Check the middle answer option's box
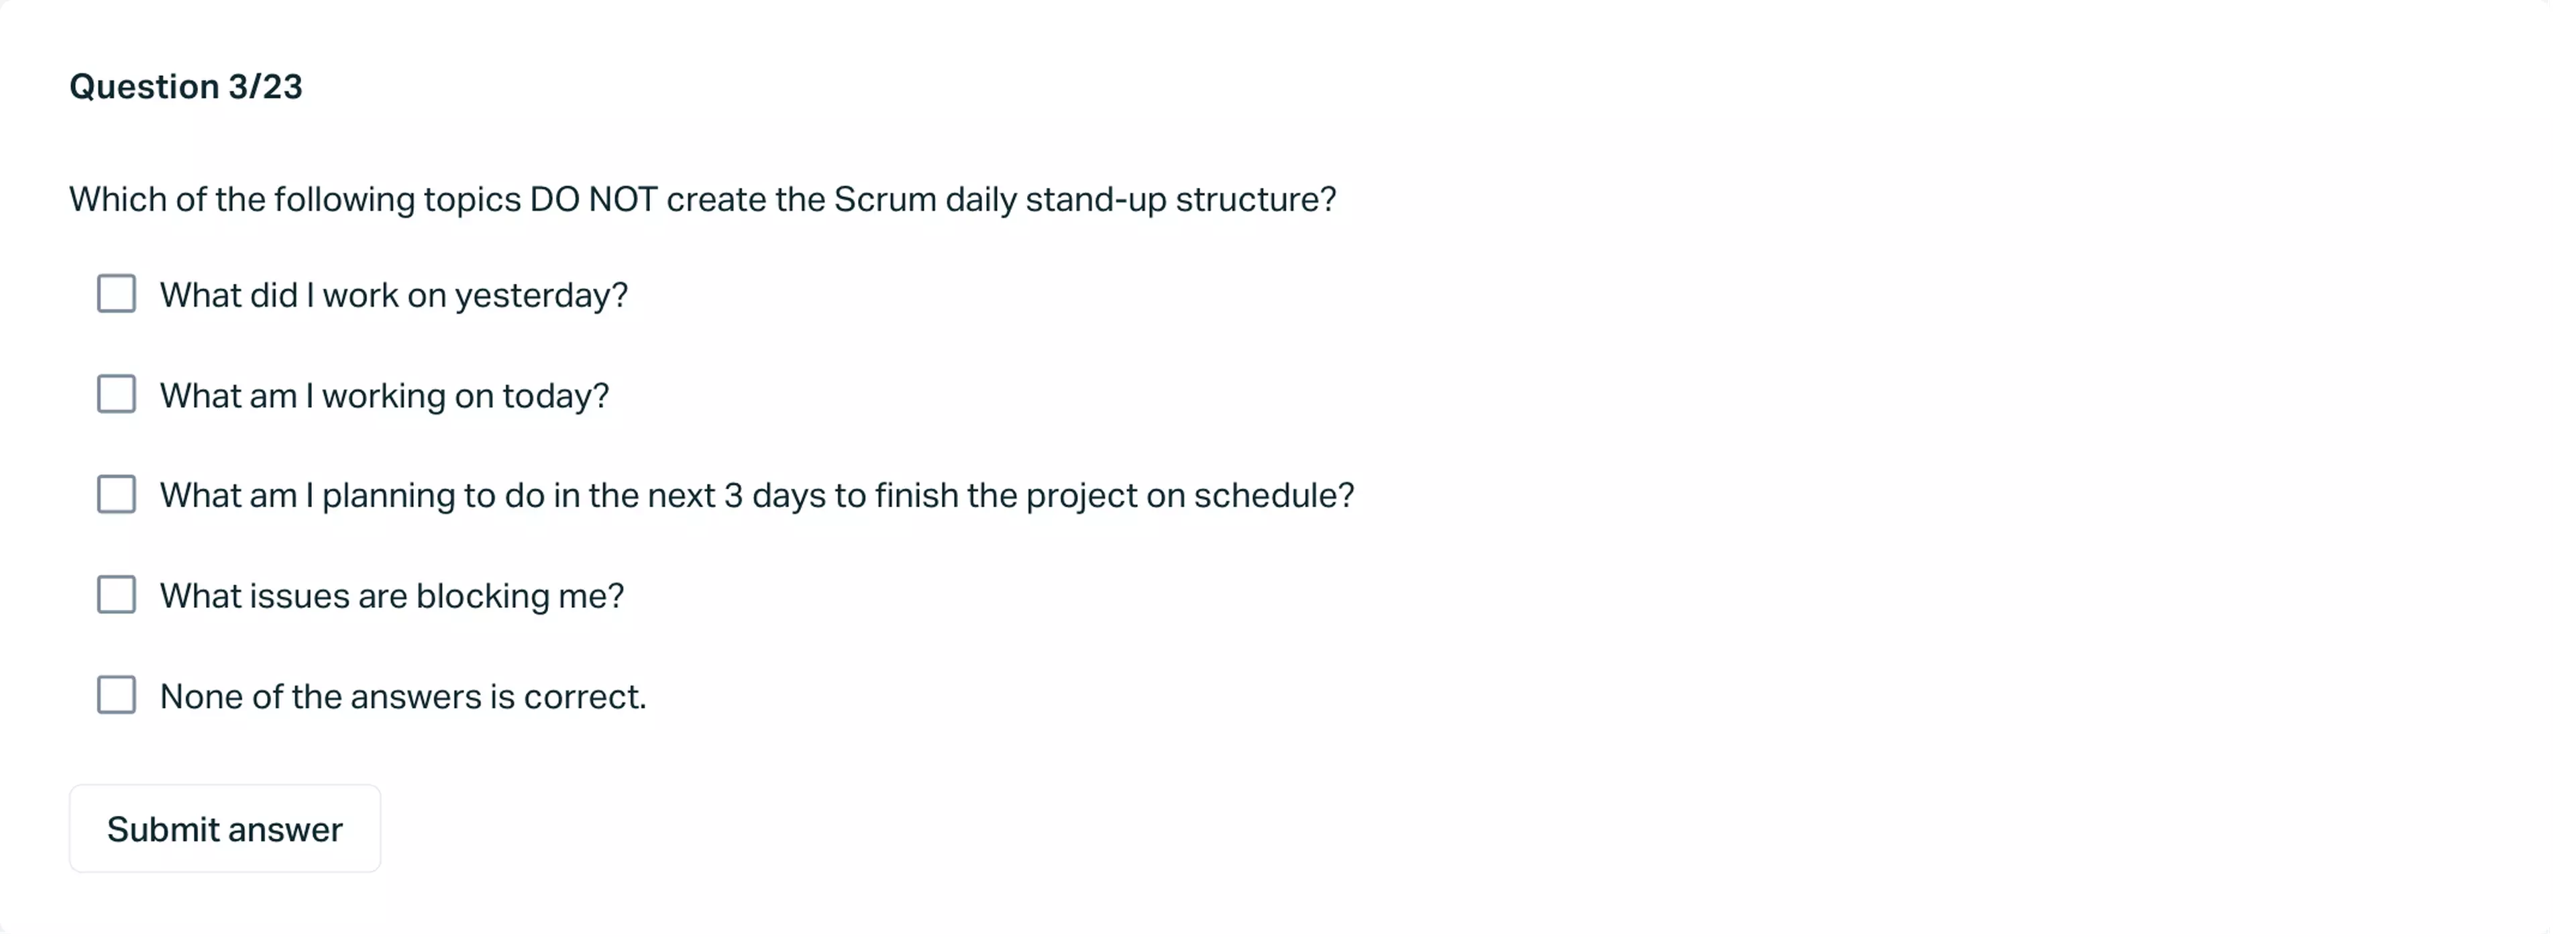 (x=116, y=494)
